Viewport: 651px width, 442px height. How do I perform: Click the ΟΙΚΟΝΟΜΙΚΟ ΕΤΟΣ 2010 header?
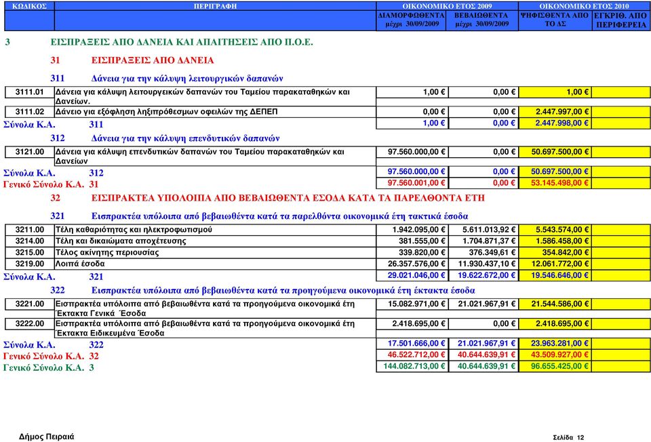click(584, 6)
